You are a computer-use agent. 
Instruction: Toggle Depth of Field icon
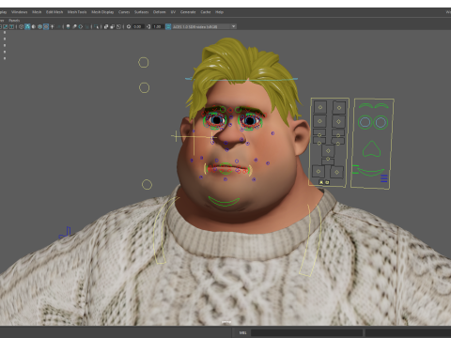click(86, 26)
